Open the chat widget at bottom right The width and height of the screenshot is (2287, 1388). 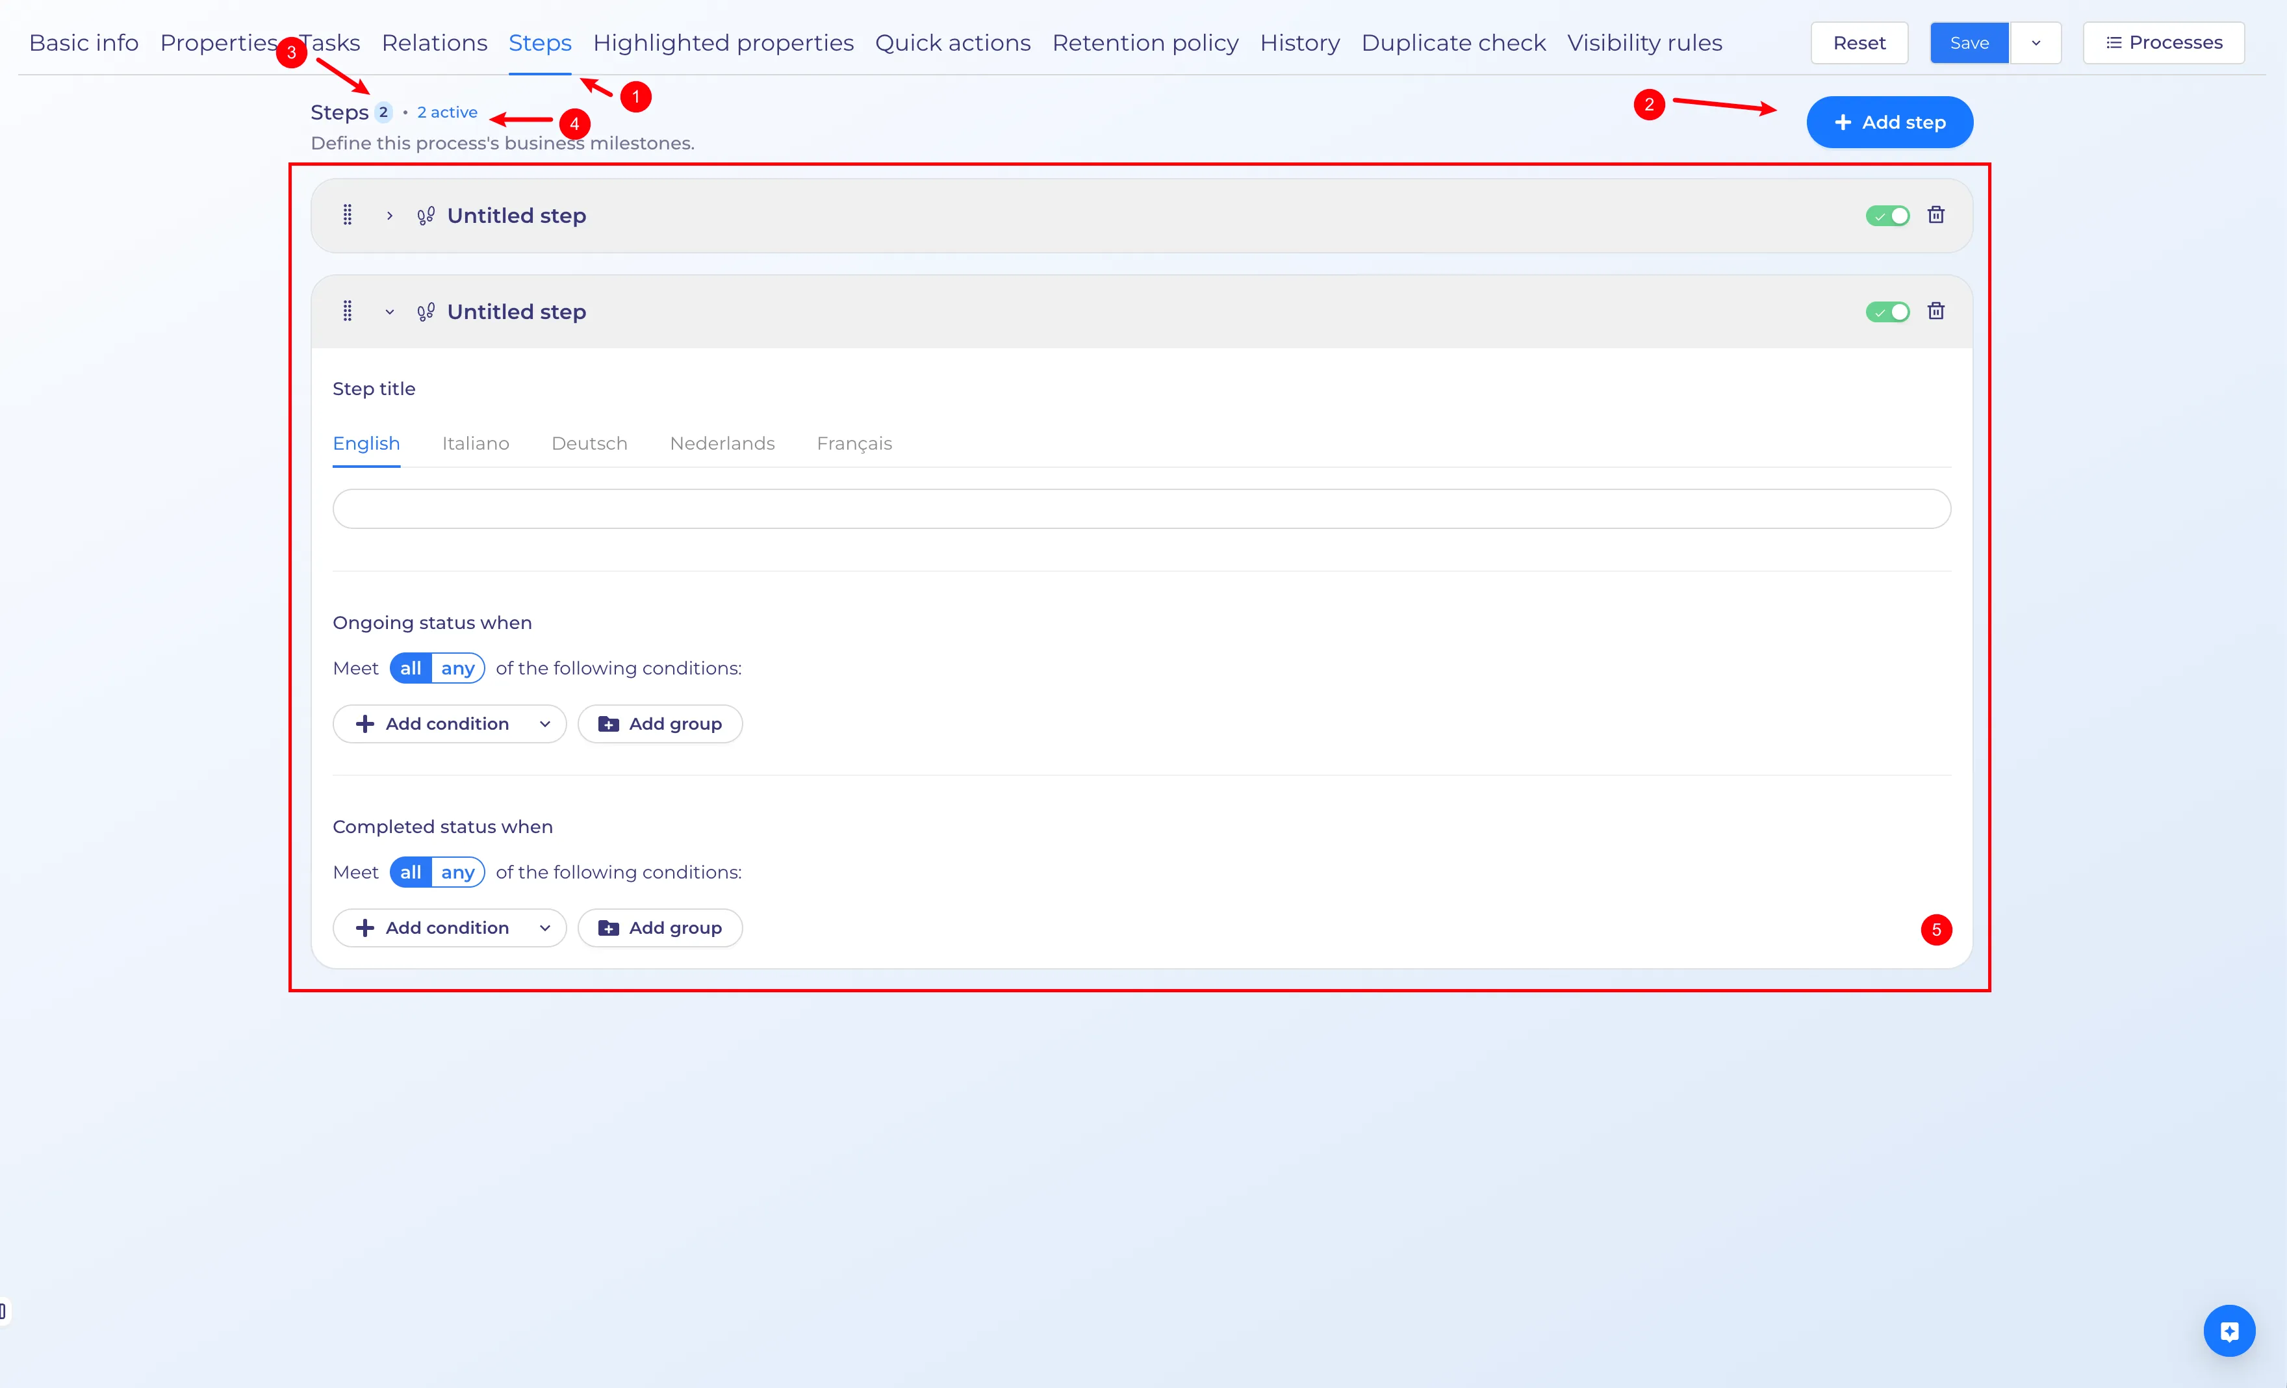[2229, 1330]
